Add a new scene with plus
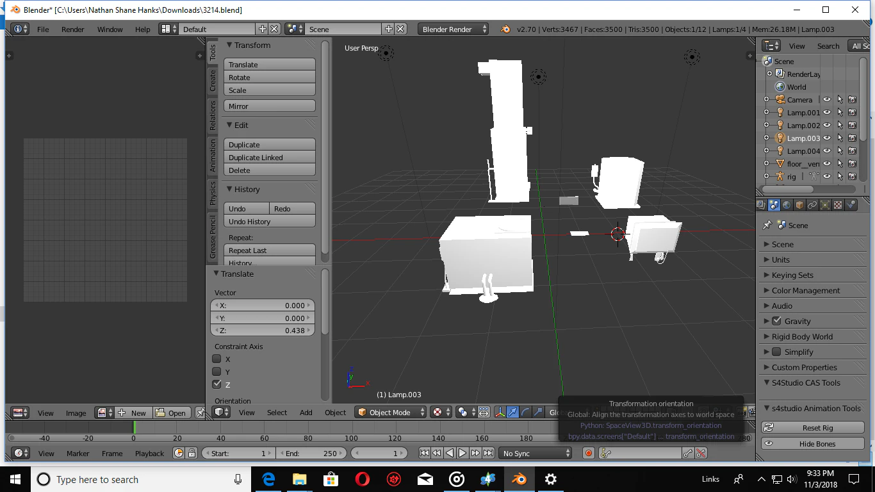The image size is (875, 492). 388,29
